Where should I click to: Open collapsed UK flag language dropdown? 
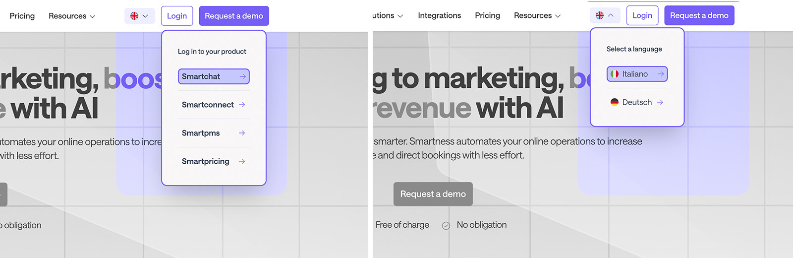(x=139, y=16)
